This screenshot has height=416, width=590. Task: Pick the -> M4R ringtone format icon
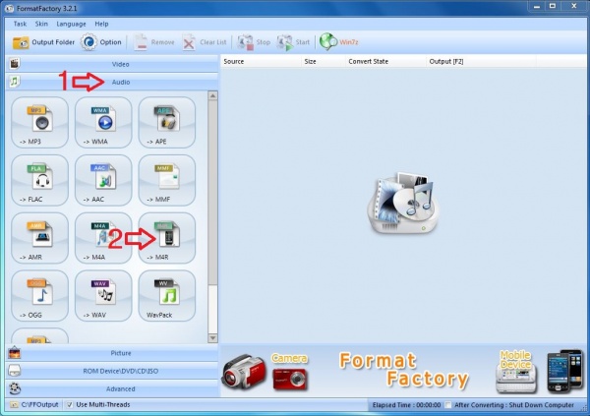click(x=167, y=238)
